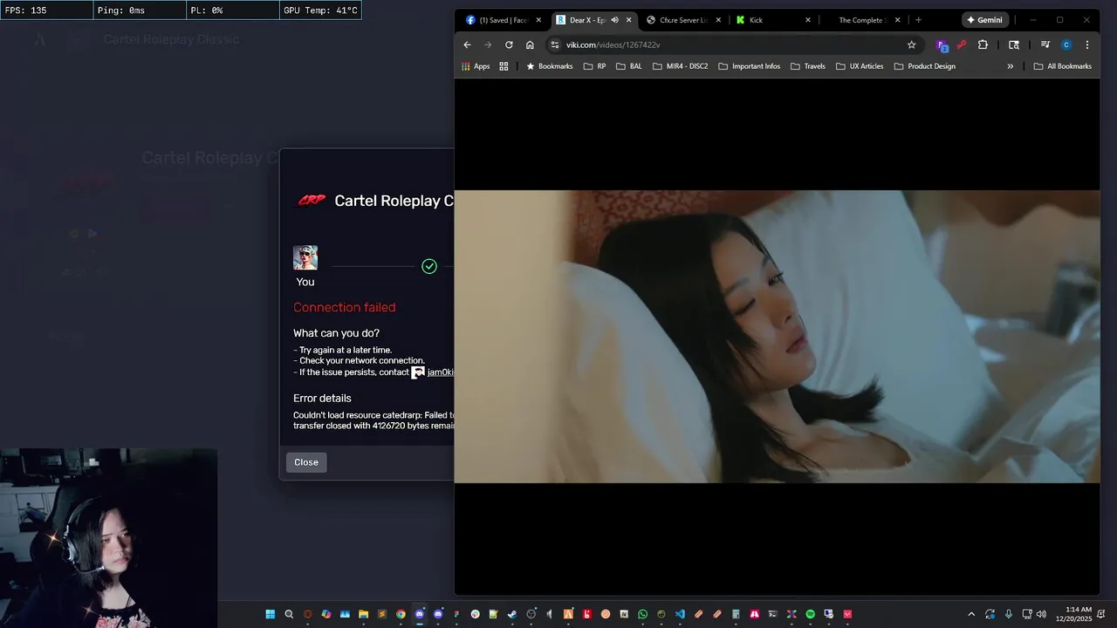1117x628 pixels.
Task: Open tab groups grid icon
Action: 504,66
